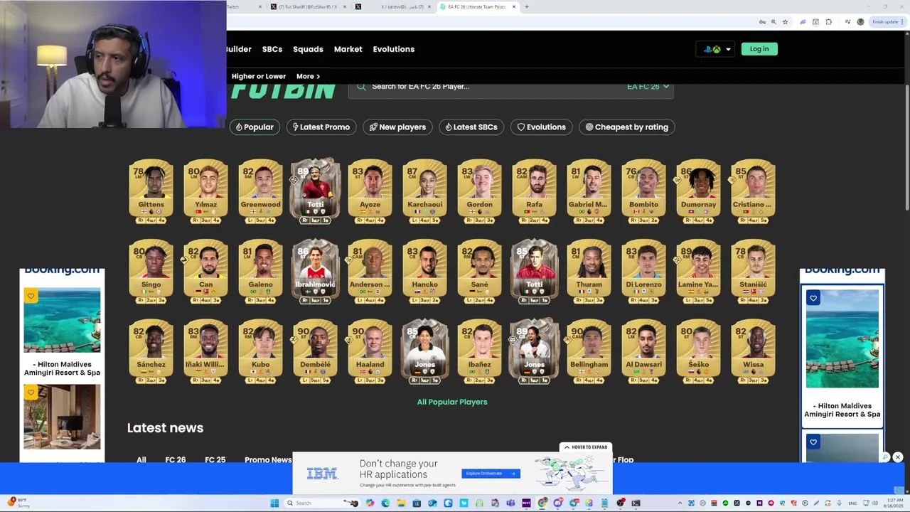Open the Market menu
The height and width of the screenshot is (512, 910).
coord(348,49)
